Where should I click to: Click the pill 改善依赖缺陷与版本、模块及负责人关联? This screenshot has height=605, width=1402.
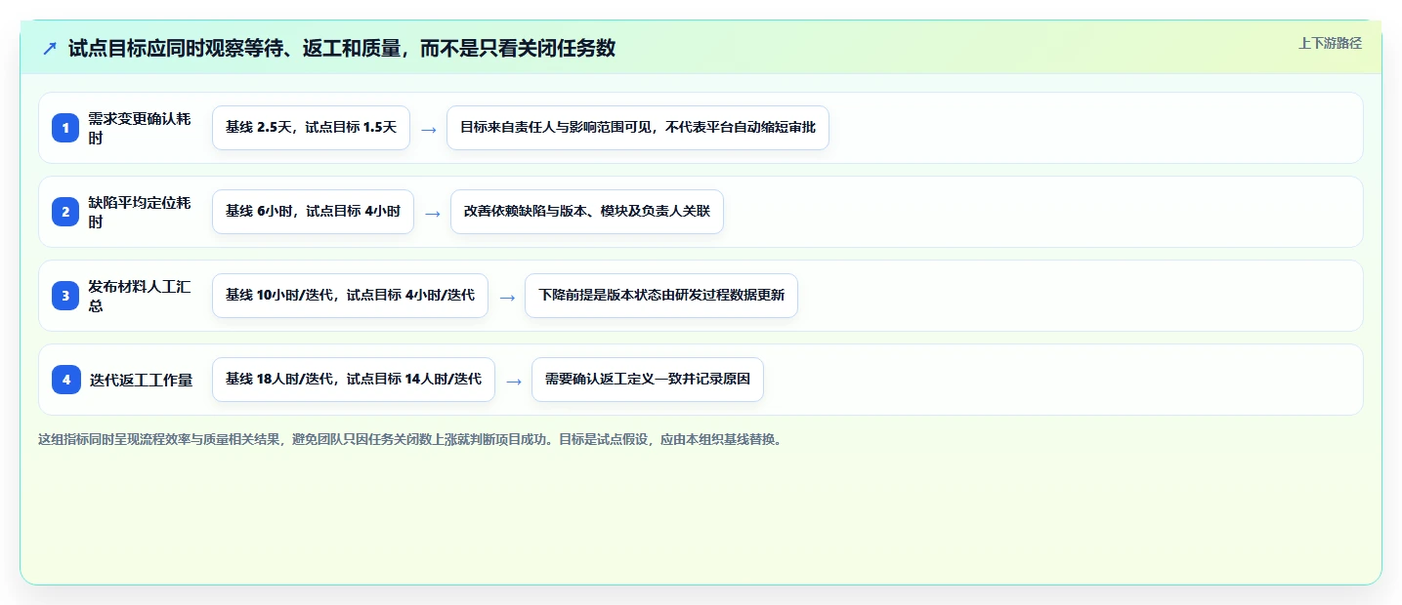[x=587, y=212]
